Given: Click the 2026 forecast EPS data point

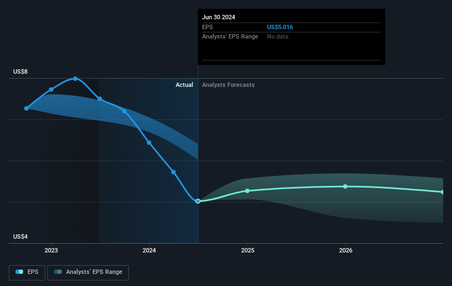Looking at the screenshot, I should click(345, 186).
